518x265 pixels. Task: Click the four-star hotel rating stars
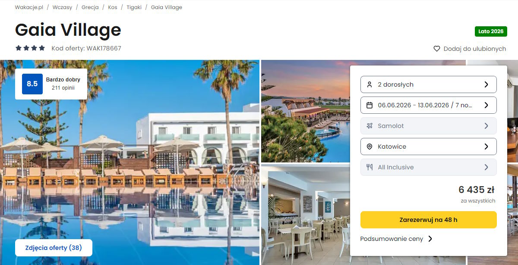pyautogui.click(x=30, y=48)
